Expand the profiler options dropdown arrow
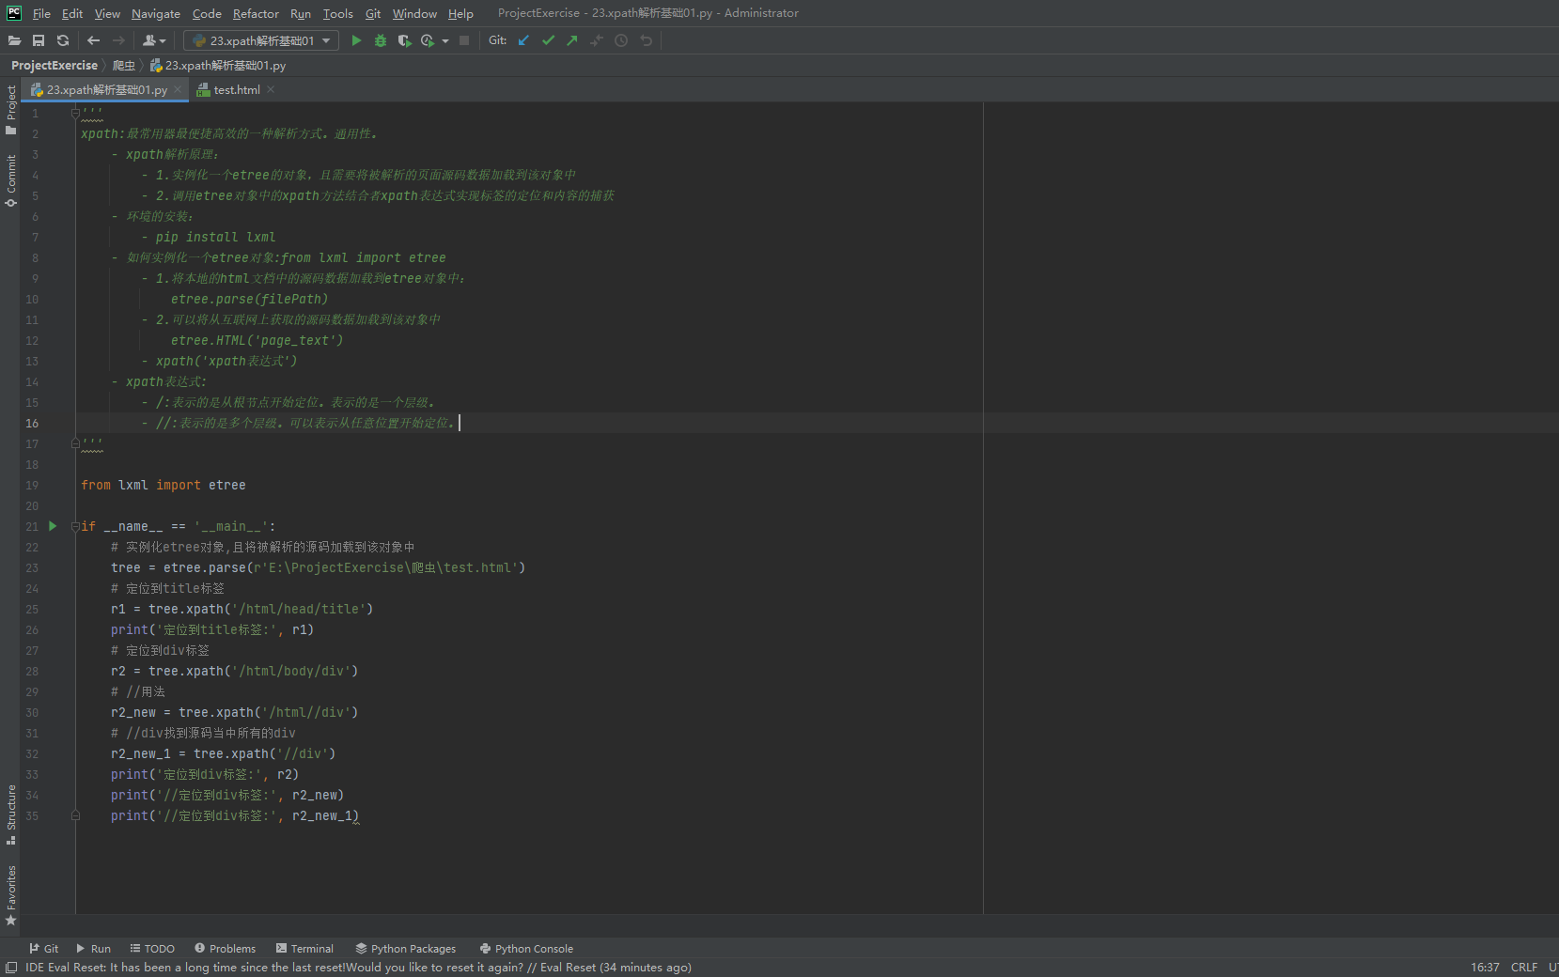This screenshot has height=977, width=1559. pyautogui.click(x=445, y=40)
